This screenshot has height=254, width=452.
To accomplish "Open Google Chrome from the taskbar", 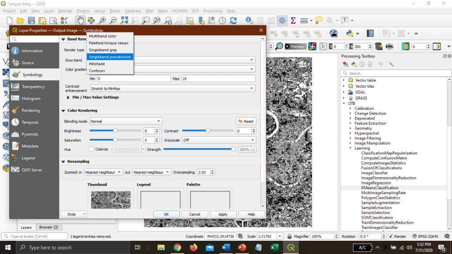I will point(177,247).
